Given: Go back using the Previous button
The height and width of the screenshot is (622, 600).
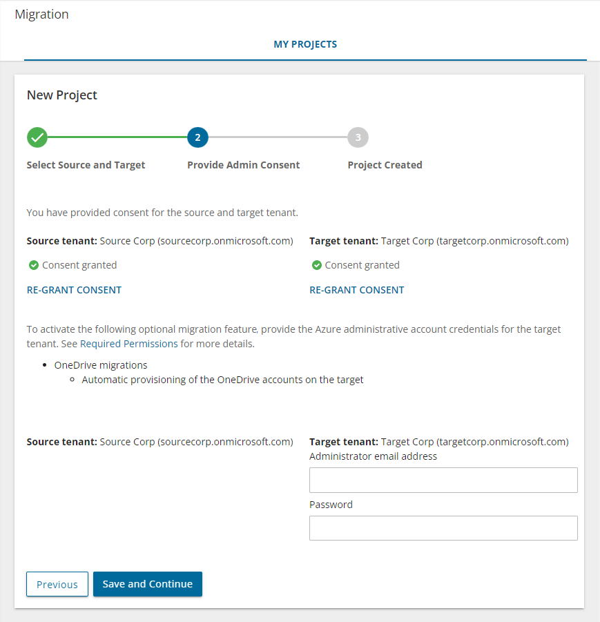Looking at the screenshot, I should pyautogui.click(x=57, y=584).
